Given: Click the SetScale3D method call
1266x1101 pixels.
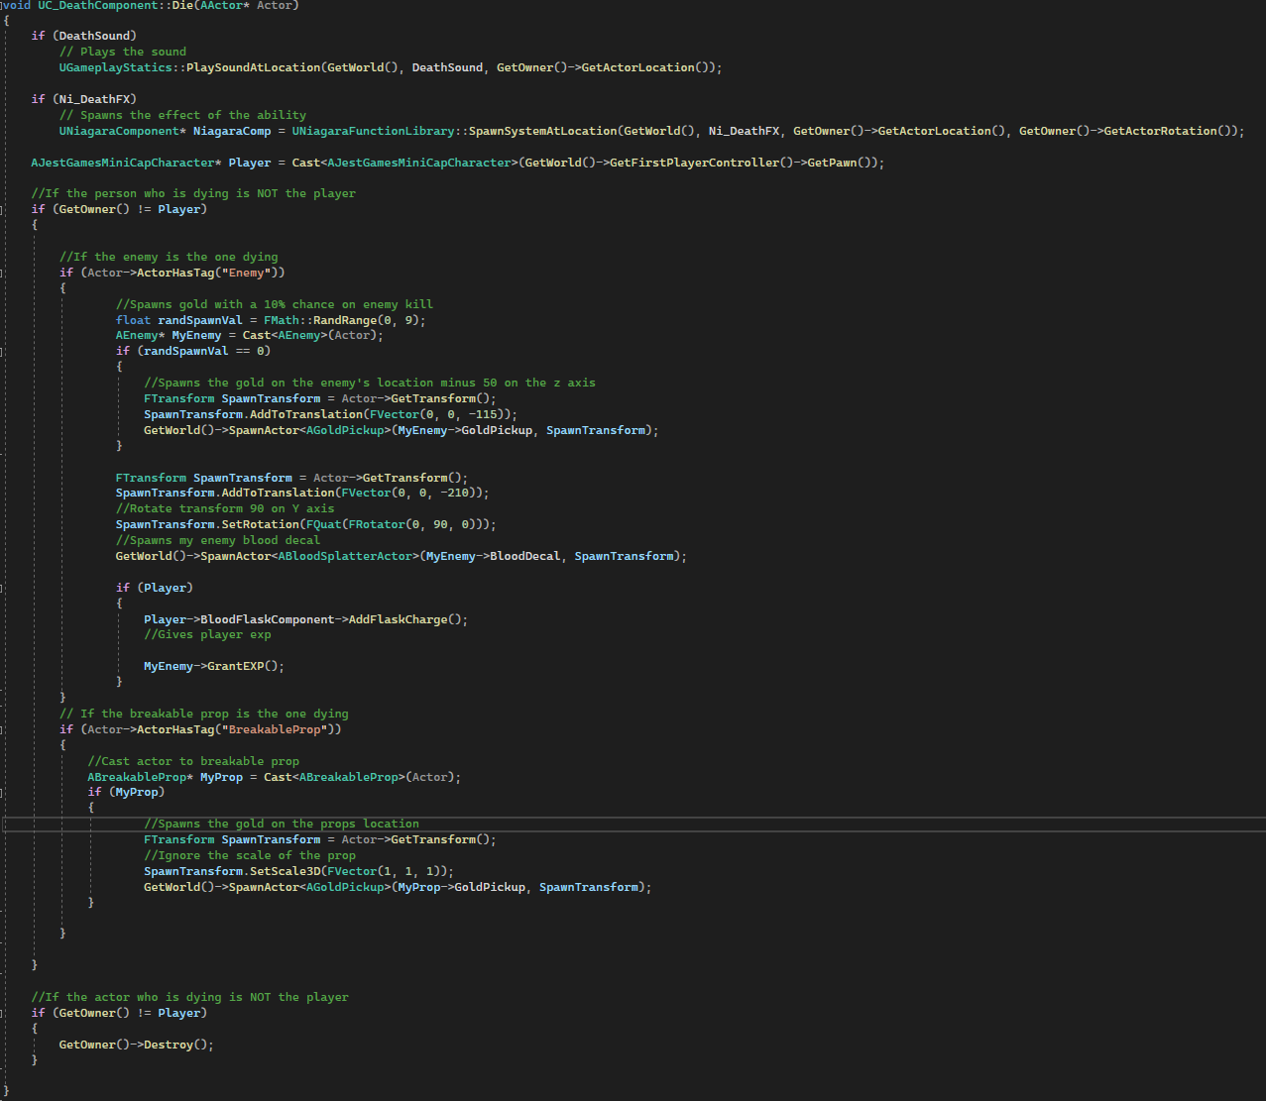Looking at the screenshot, I should (x=285, y=871).
